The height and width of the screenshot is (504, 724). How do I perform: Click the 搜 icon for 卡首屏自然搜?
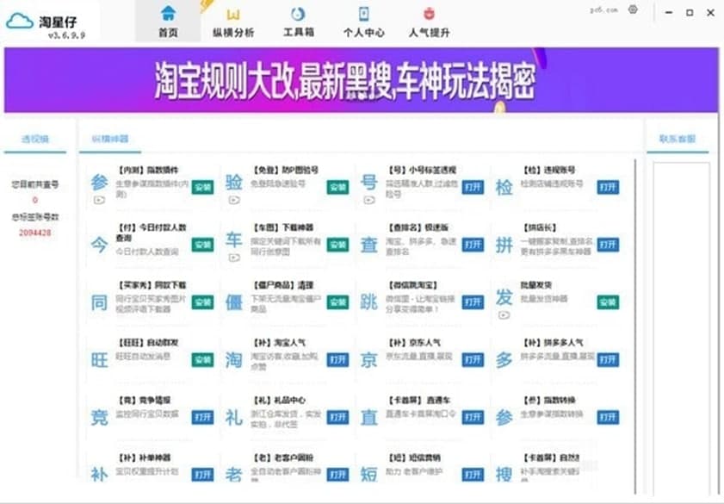(504, 475)
